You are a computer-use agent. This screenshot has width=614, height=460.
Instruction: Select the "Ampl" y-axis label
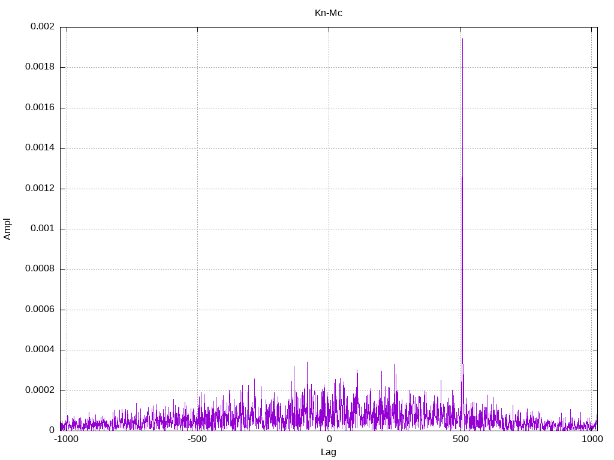coord(8,229)
